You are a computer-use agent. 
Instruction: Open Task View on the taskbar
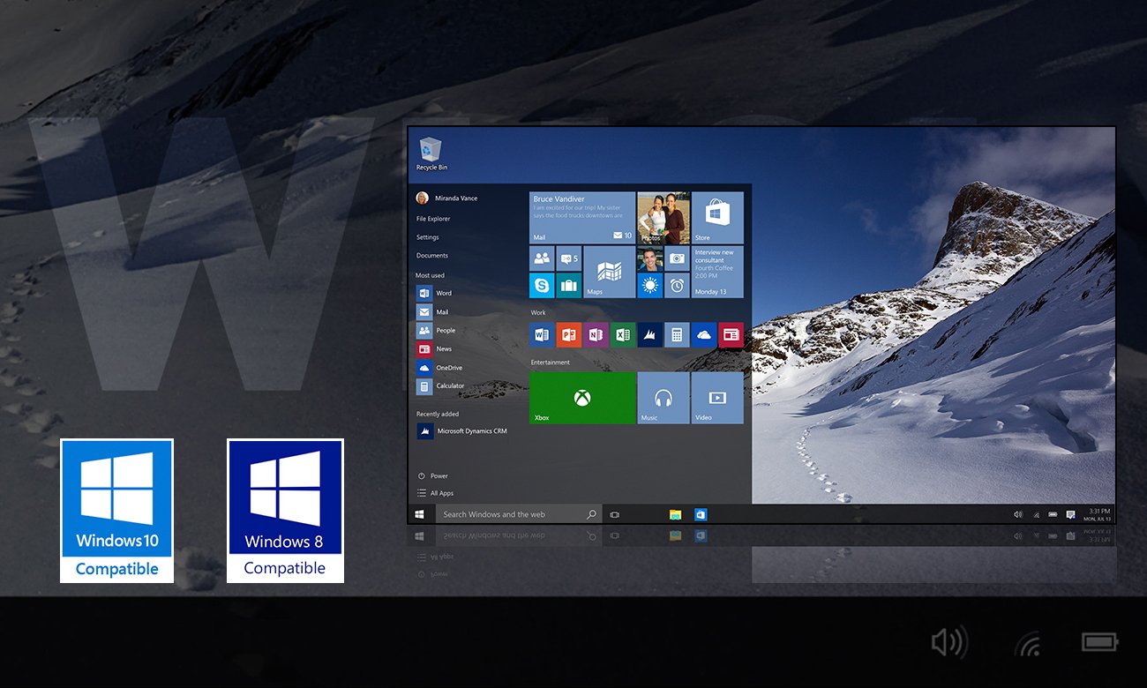click(x=615, y=514)
